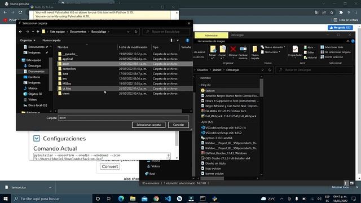Click the Convert button on webpage
This screenshot has width=361, height=203.
[x=110, y=166]
